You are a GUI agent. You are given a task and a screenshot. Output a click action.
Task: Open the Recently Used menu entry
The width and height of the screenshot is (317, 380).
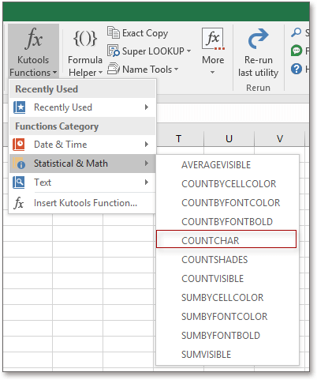pyautogui.click(x=83, y=107)
